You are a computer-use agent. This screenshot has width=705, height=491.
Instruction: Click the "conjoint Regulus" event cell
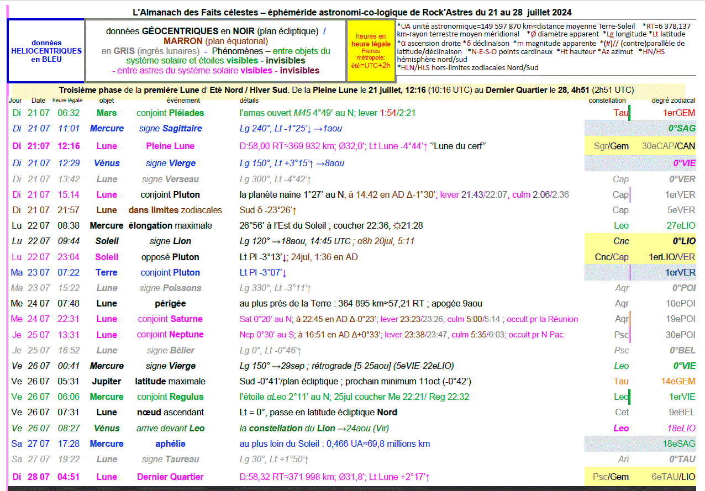[170, 397]
